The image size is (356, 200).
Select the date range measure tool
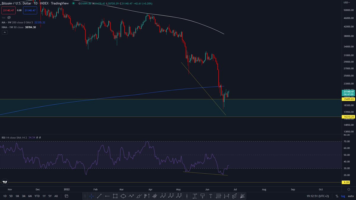[227, 196]
